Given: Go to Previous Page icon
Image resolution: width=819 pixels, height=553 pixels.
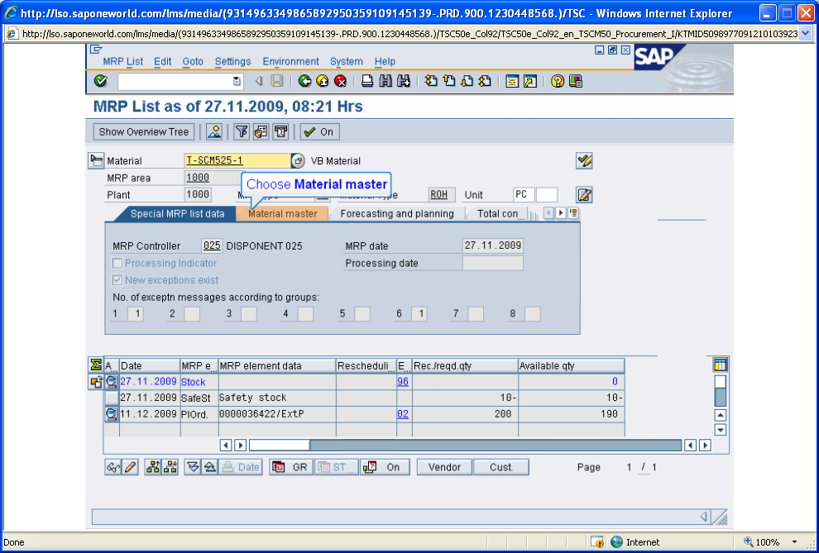Looking at the screenshot, I should point(449,81).
